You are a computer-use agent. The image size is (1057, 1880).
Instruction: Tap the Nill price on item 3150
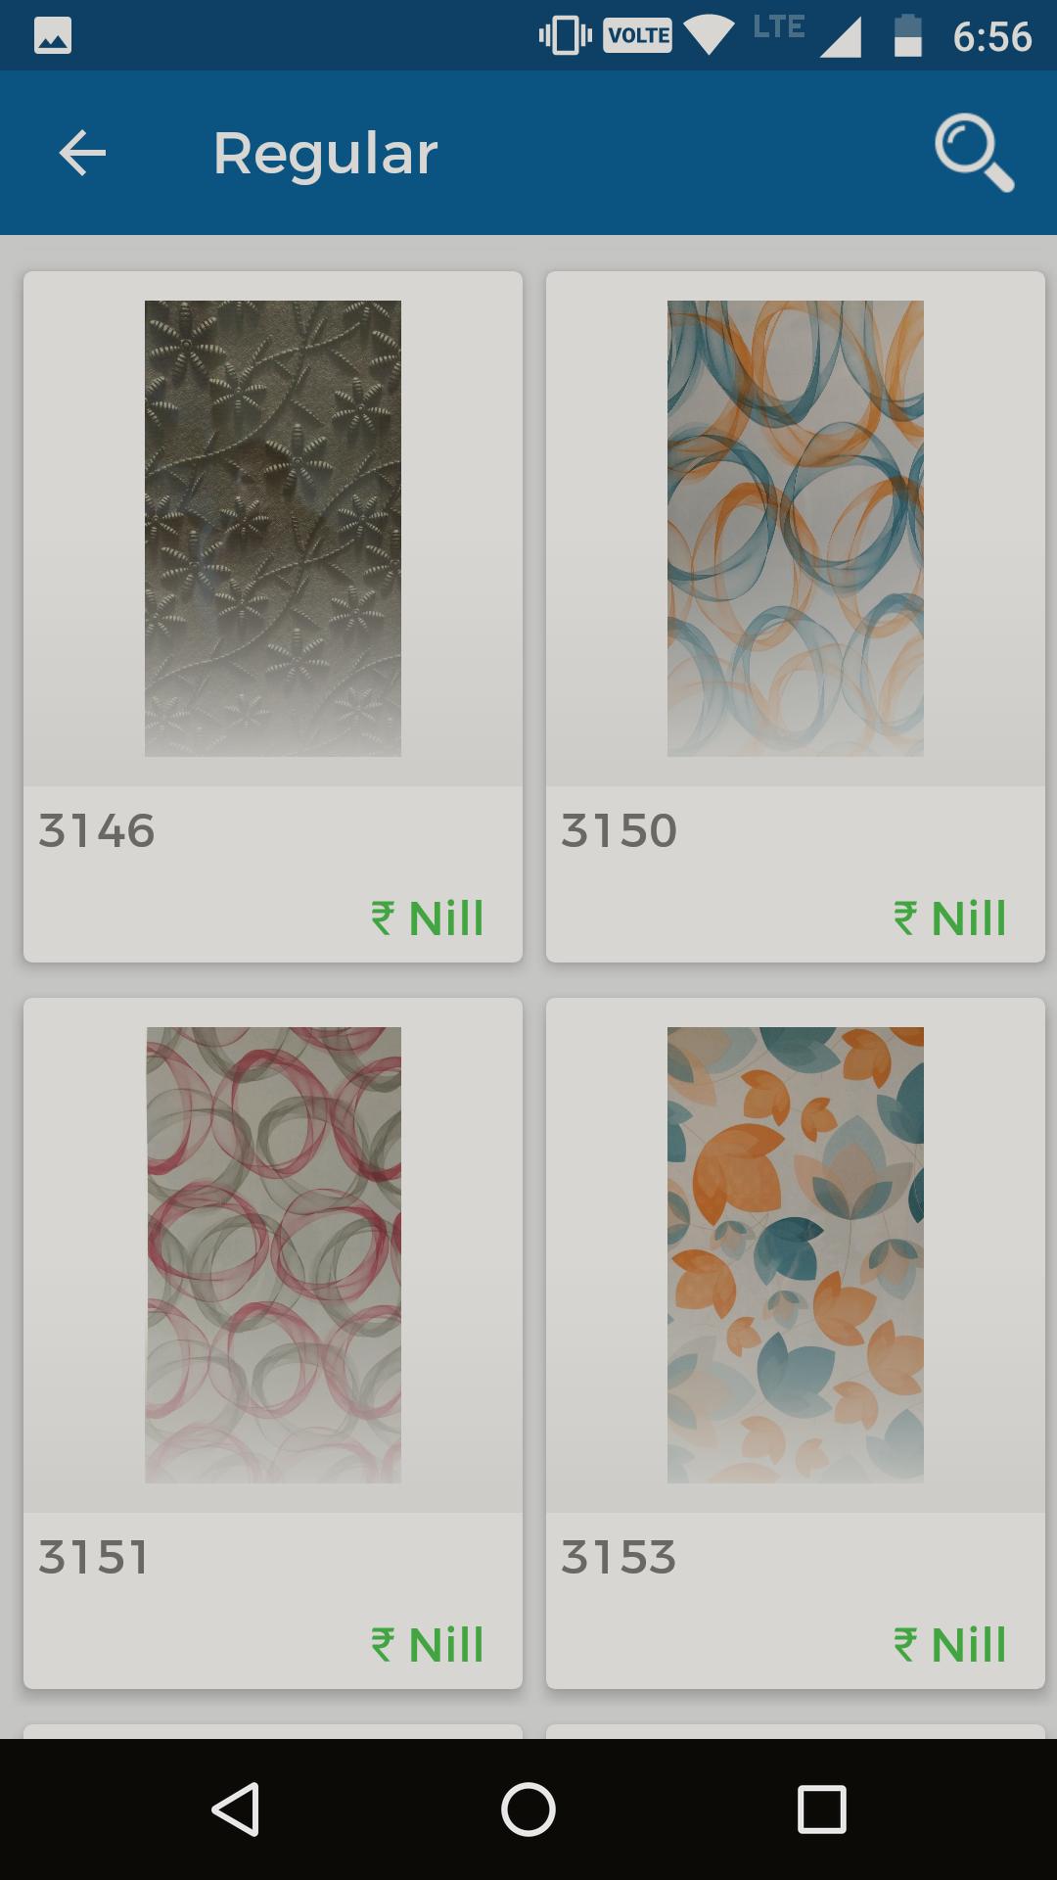[x=950, y=918]
